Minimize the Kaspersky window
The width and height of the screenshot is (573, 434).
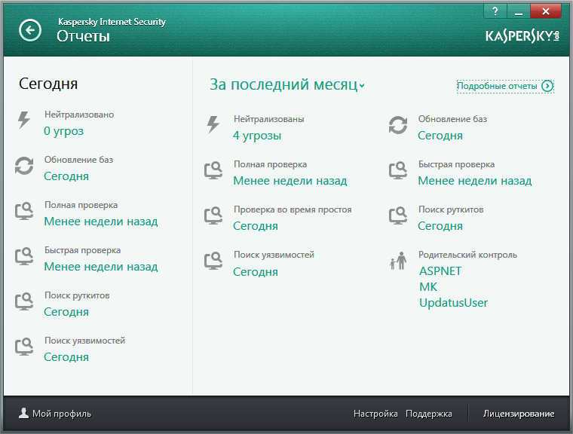pyautogui.click(x=519, y=11)
